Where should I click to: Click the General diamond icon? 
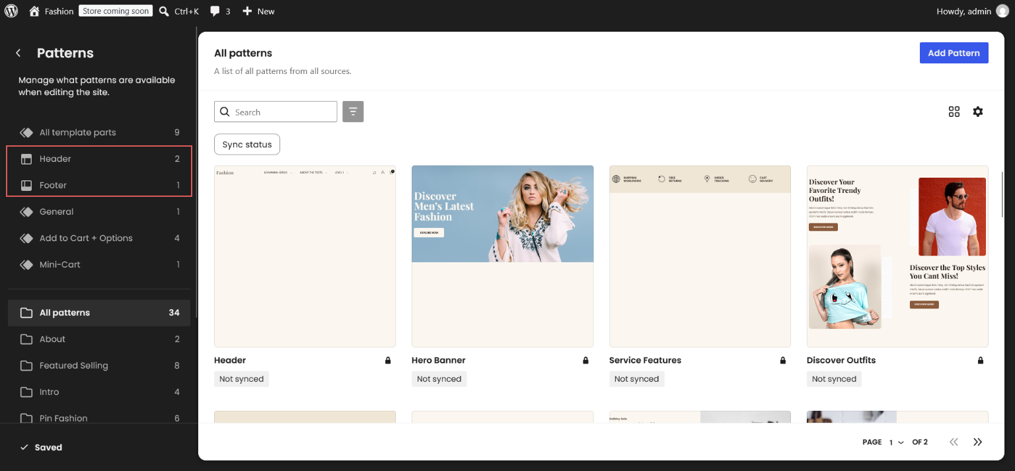pyautogui.click(x=26, y=211)
